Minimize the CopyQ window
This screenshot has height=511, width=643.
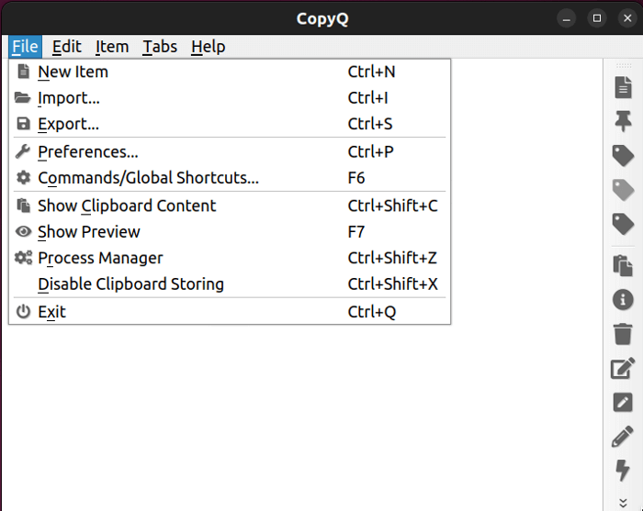567,18
